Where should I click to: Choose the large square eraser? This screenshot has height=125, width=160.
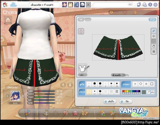(x=152, y=84)
